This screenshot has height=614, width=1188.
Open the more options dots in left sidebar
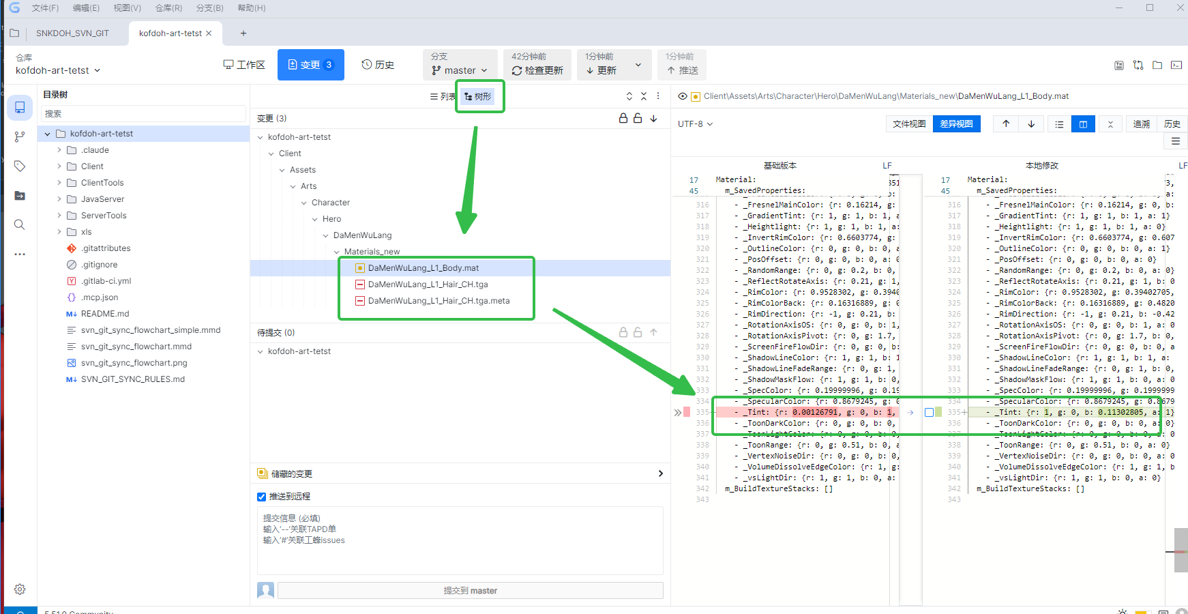20,254
